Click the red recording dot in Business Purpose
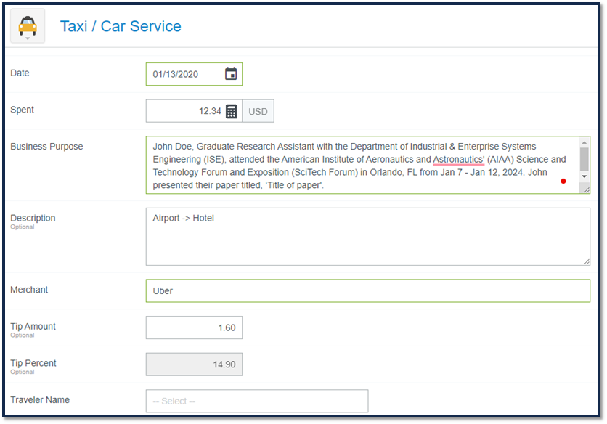 point(563,181)
